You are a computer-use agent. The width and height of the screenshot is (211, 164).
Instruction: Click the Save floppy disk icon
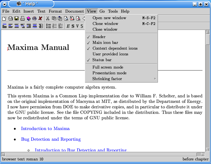(17, 18)
